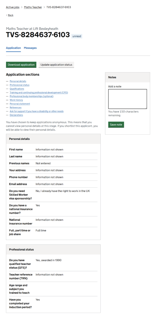Click the Download application button
Viewport: 155px width, 324px height.
pyautogui.click(x=21, y=65)
